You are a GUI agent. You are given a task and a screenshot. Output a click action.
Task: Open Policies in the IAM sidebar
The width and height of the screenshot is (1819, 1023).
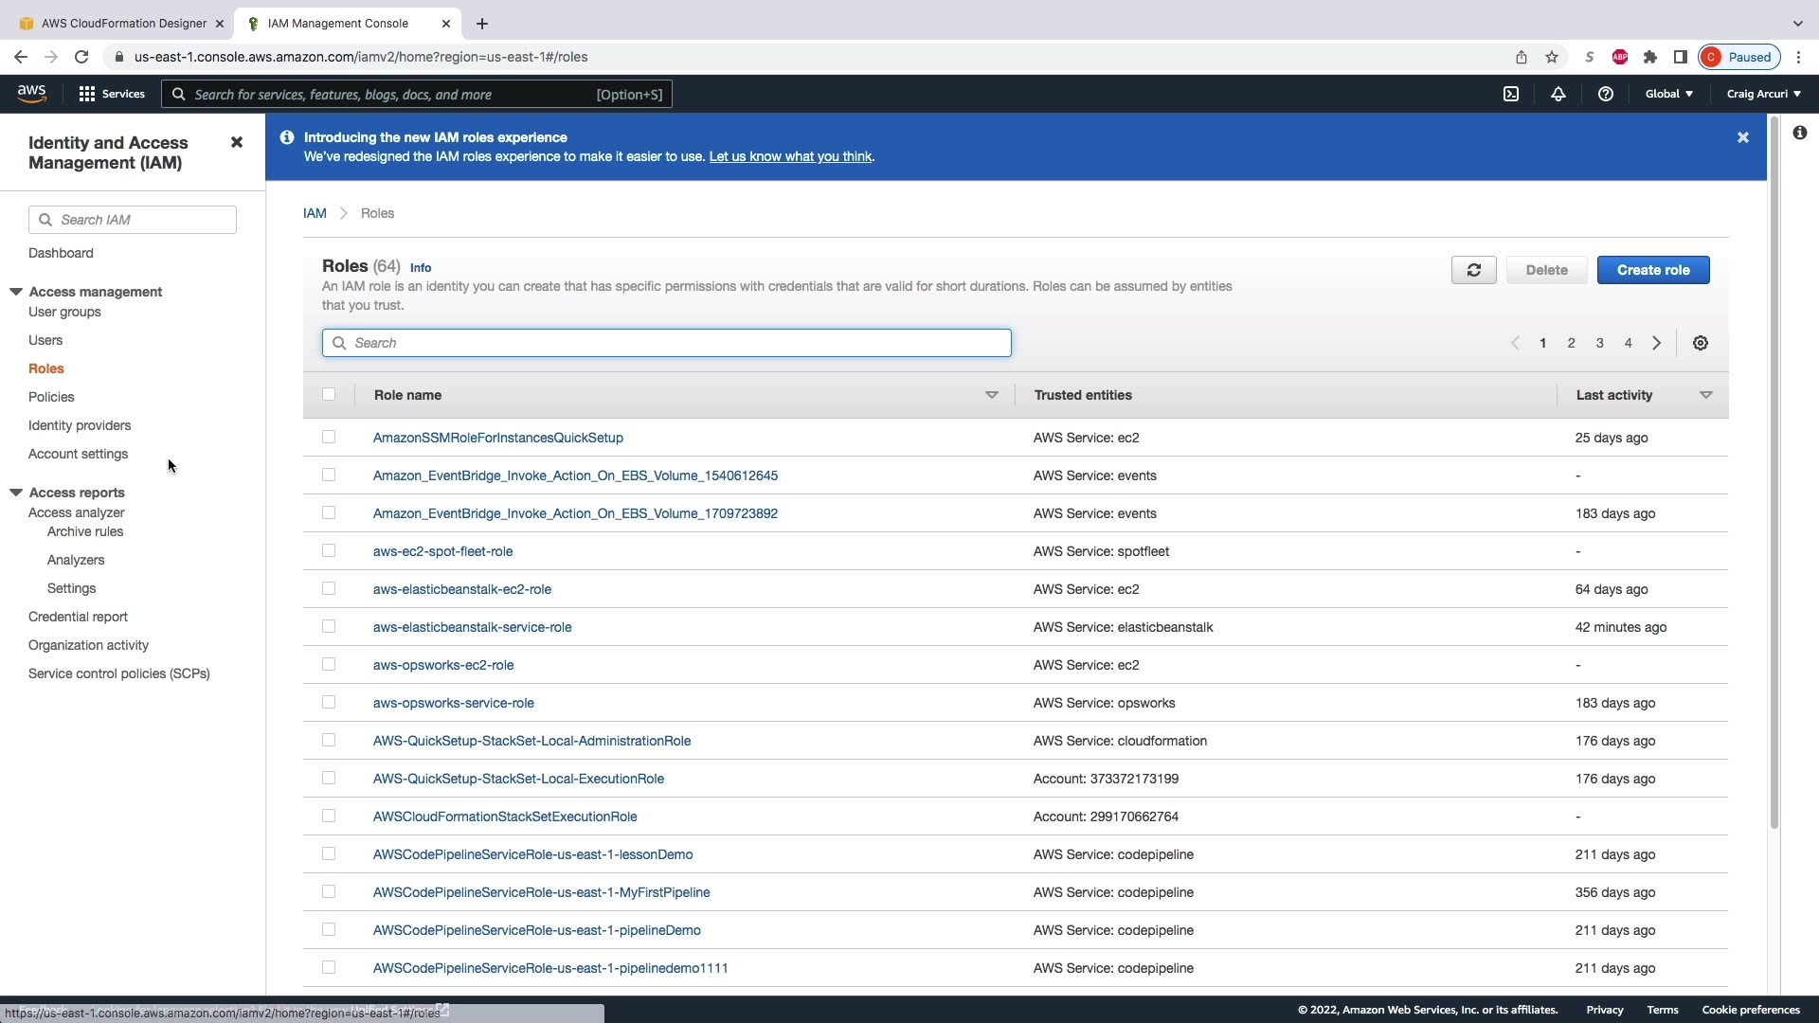point(51,397)
